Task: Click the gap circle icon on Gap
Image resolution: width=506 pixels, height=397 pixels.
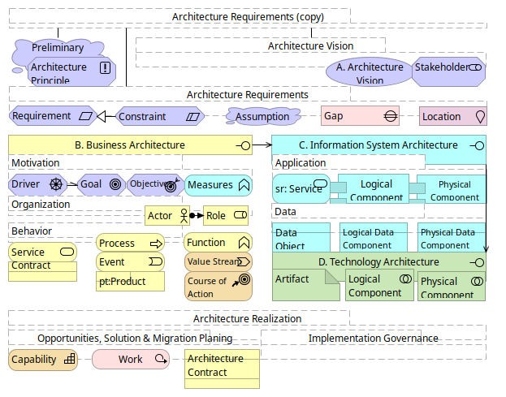Action: (x=391, y=116)
